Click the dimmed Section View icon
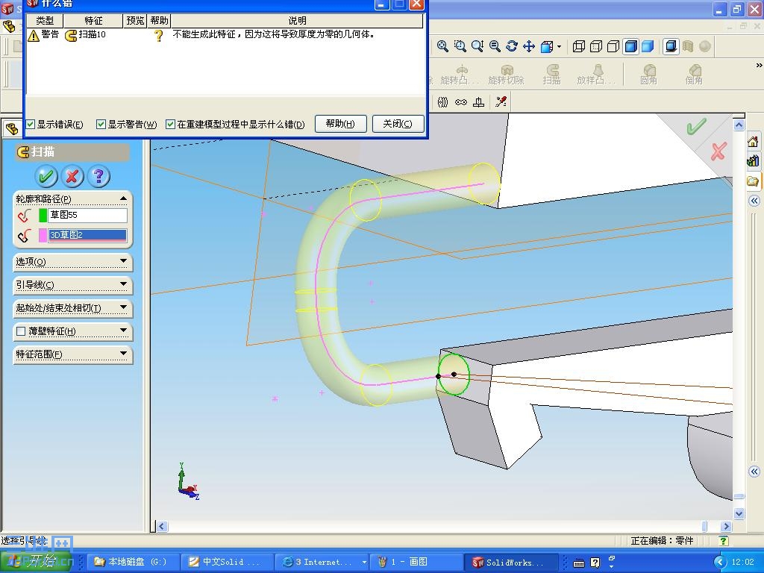Screen dimensions: 764x573 [x=687, y=46]
